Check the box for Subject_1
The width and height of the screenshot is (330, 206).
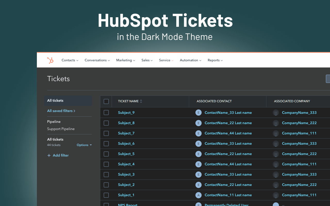(106, 195)
